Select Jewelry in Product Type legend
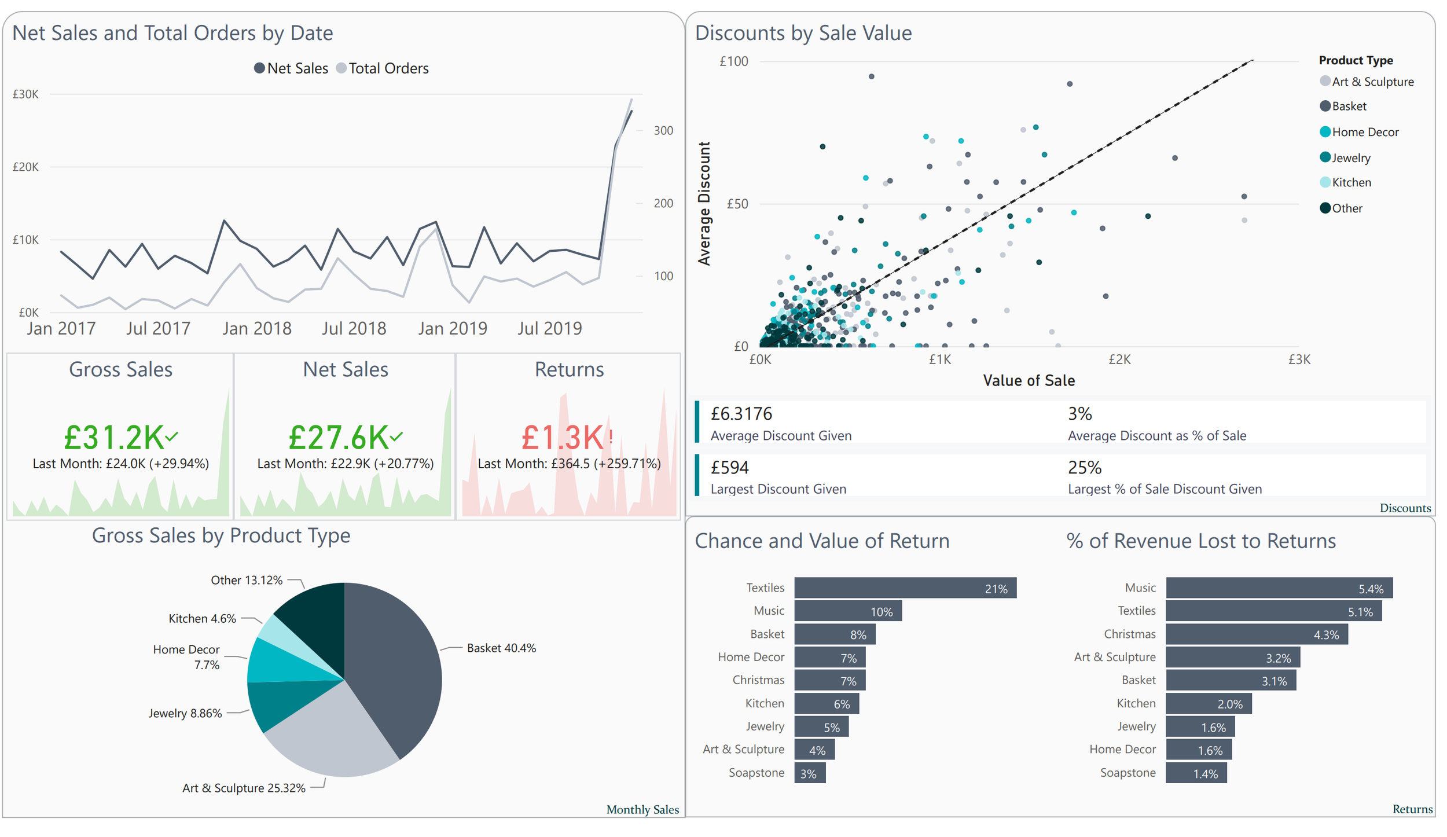Viewport: 1447px width, 837px height. tap(1350, 157)
